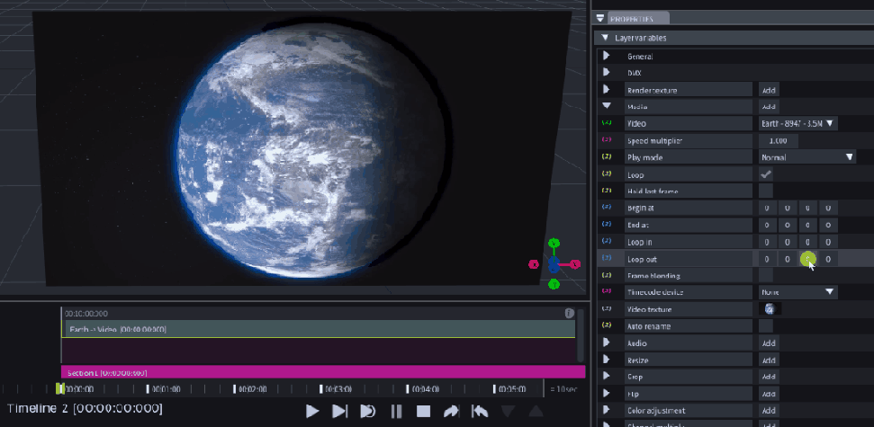Click the first Loop in time field
Viewport: 874px width, 427px height.
767,242
